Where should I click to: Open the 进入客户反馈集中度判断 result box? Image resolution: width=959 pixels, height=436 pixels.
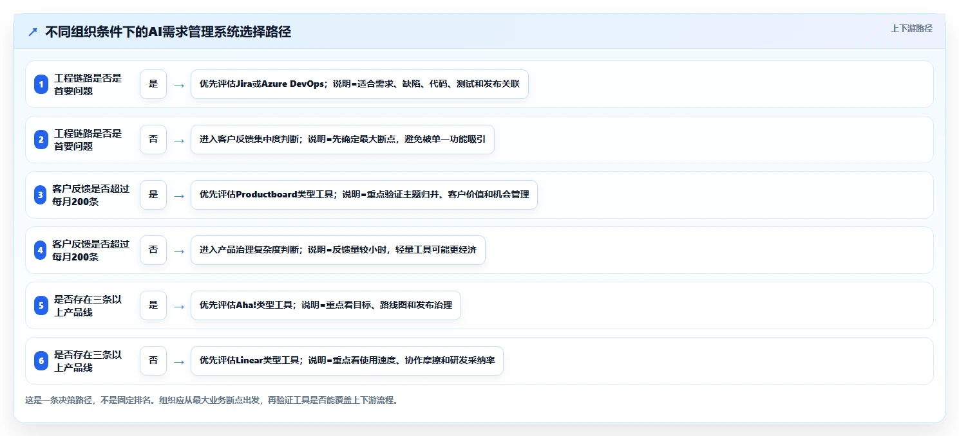pyautogui.click(x=343, y=140)
